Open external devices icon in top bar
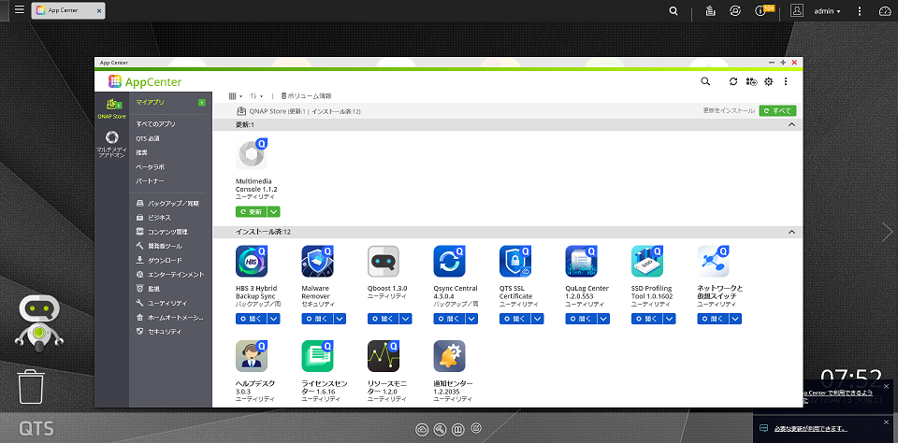The image size is (898, 443). point(735,11)
